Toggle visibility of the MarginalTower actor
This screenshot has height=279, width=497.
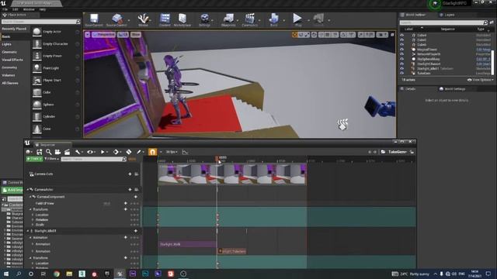pyautogui.click(x=402, y=50)
